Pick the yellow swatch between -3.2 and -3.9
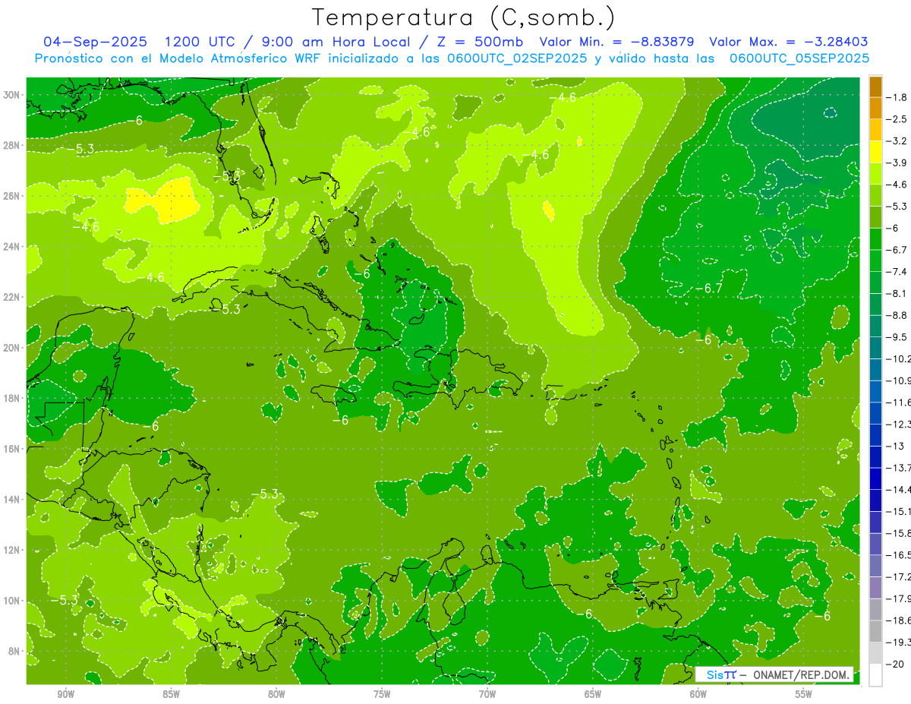This screenshot has height=704, width=911. coord(875,152)
